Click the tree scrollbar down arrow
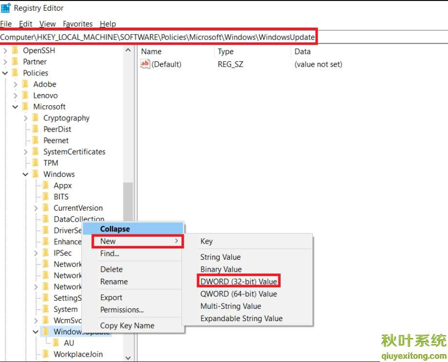This screenshot has height=362, width=448. pyautogui.click(x=128, y=358)
